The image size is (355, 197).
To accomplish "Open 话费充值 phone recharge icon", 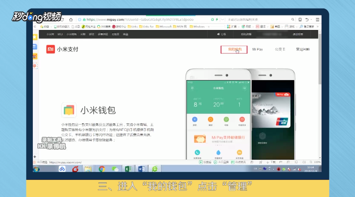I will (x=197, y=152).
